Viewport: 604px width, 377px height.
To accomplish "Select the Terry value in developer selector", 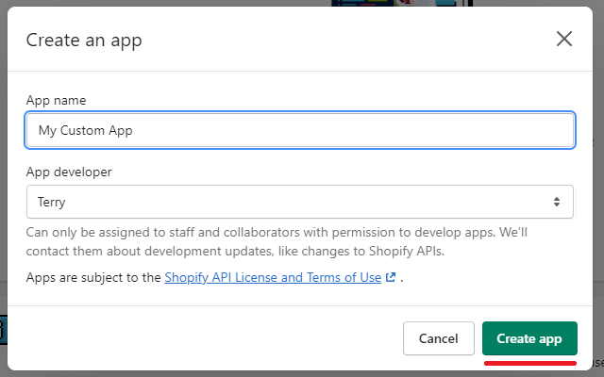I will 51,202.
